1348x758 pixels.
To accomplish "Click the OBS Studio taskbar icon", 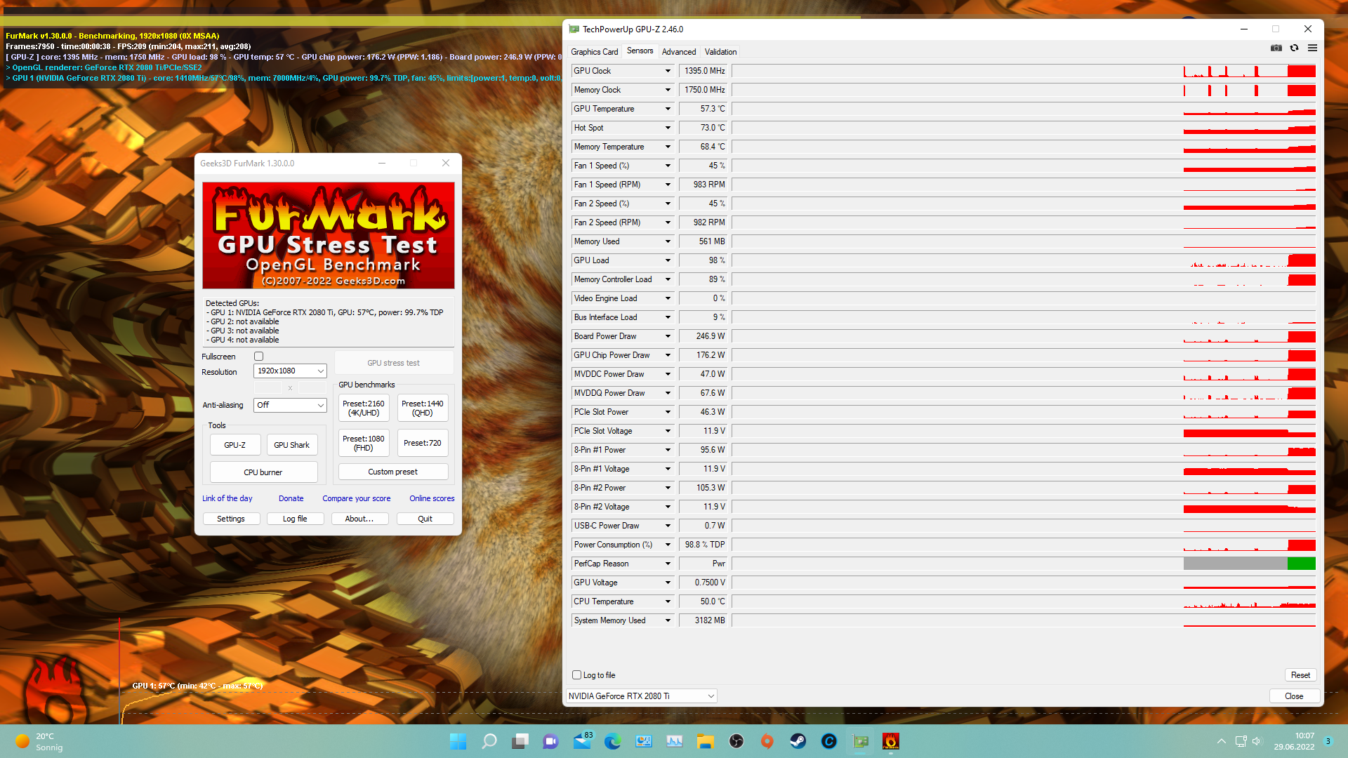I will point(736,741).
